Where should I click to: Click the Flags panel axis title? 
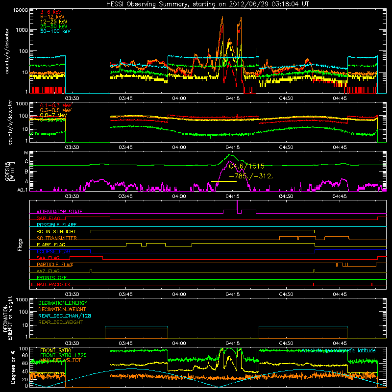click(x=20, y=245)
